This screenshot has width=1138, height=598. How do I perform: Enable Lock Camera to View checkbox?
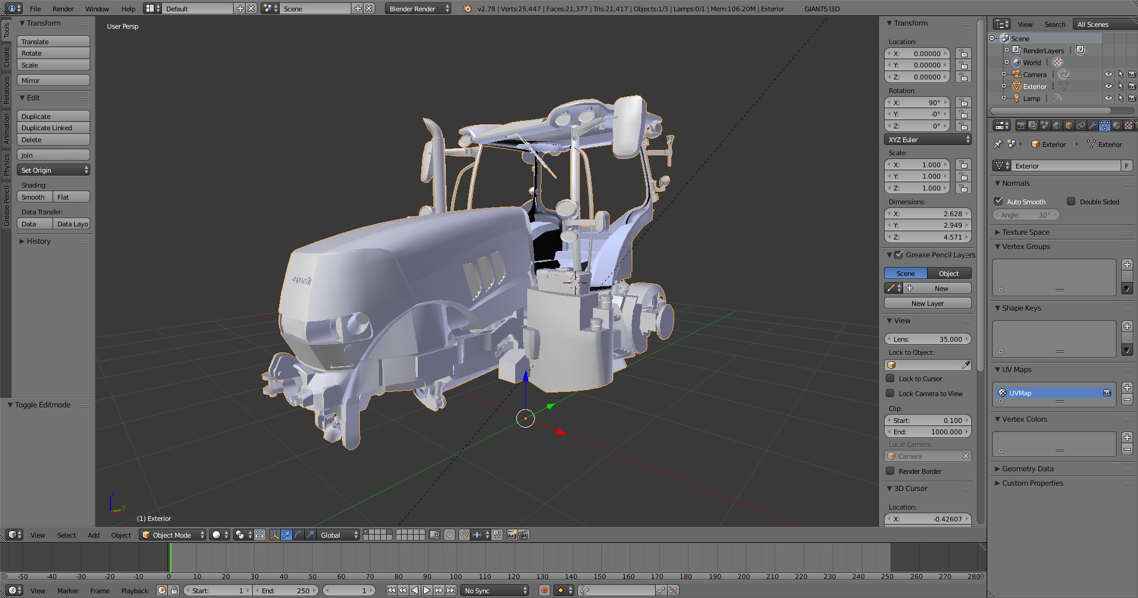pos(890,393)
